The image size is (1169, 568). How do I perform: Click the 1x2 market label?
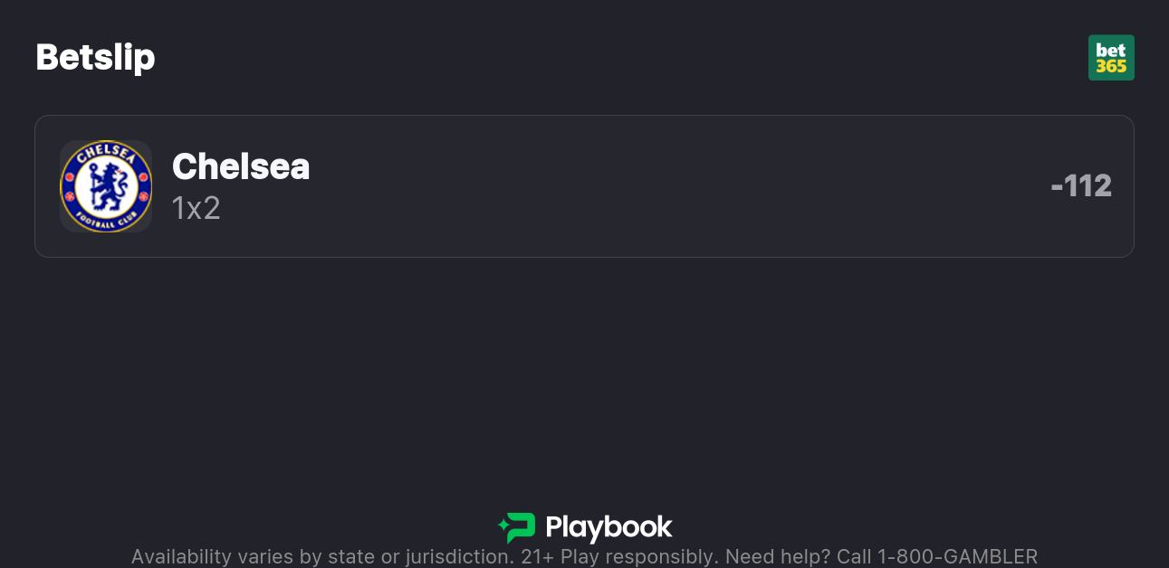(196, 208)
